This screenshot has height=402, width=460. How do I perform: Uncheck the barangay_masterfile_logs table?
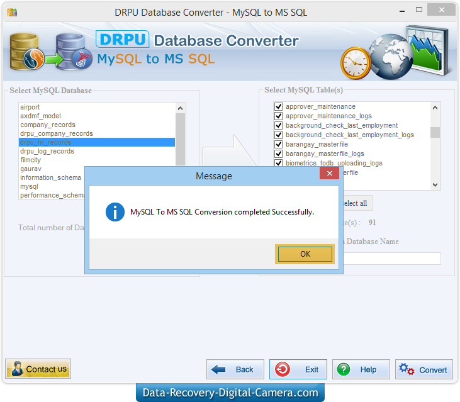(278, 154)
